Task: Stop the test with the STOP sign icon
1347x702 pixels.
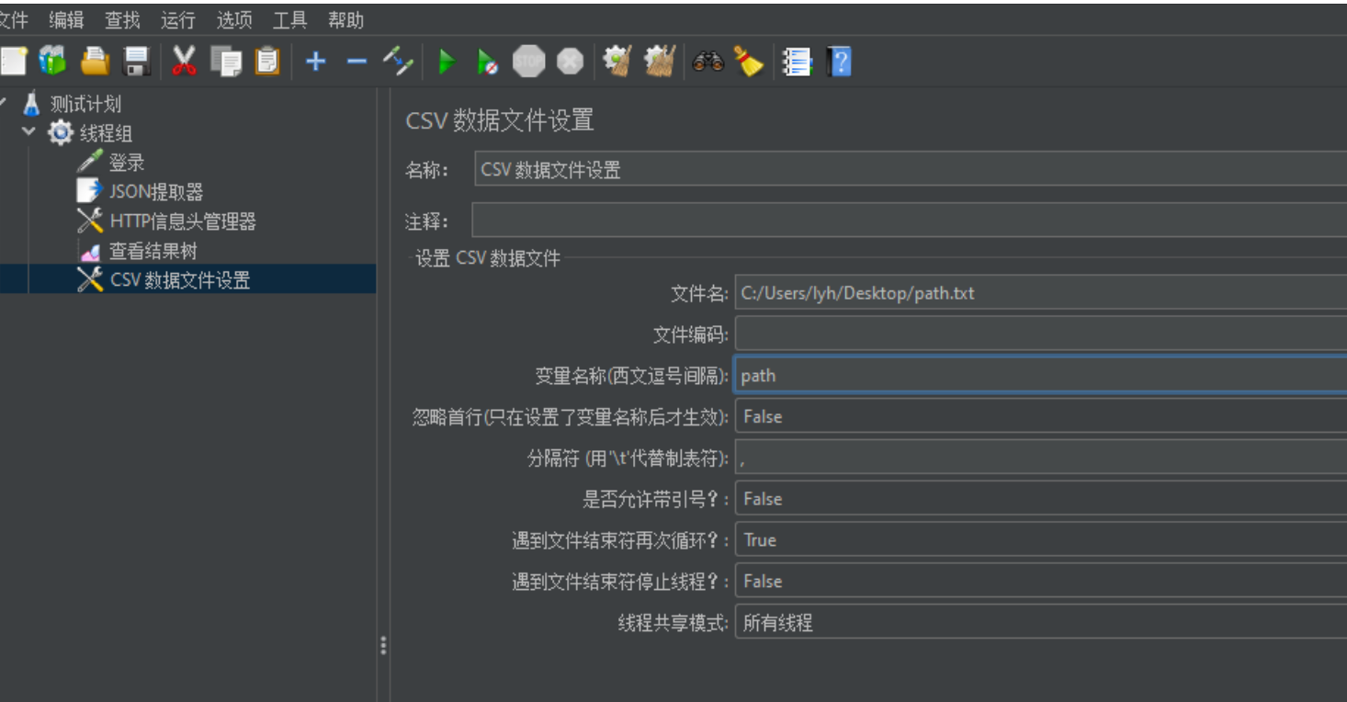Action: [528, 62]
